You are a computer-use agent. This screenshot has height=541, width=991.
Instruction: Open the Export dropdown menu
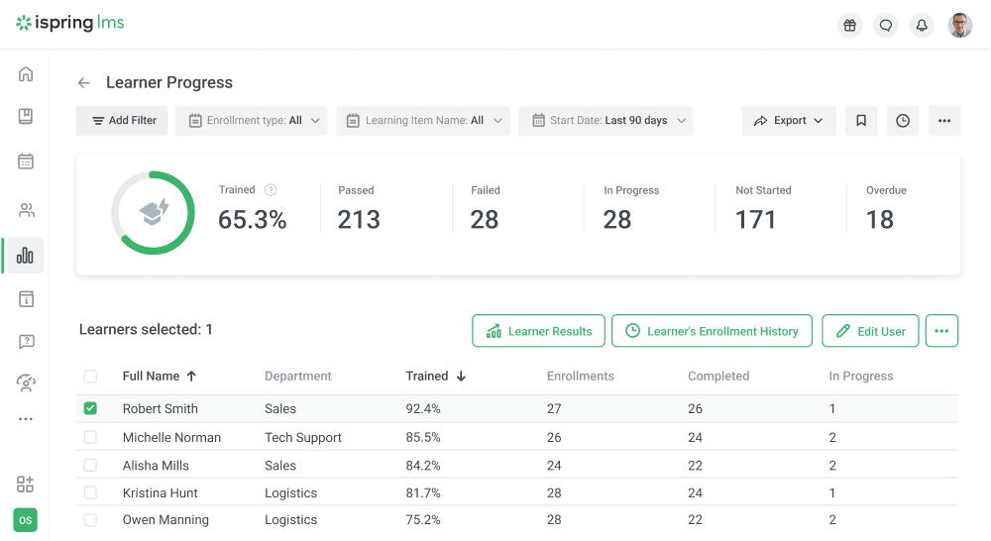788,121
